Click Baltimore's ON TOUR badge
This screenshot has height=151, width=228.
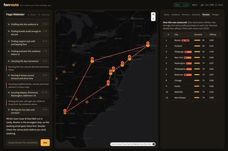pos(188,75)
